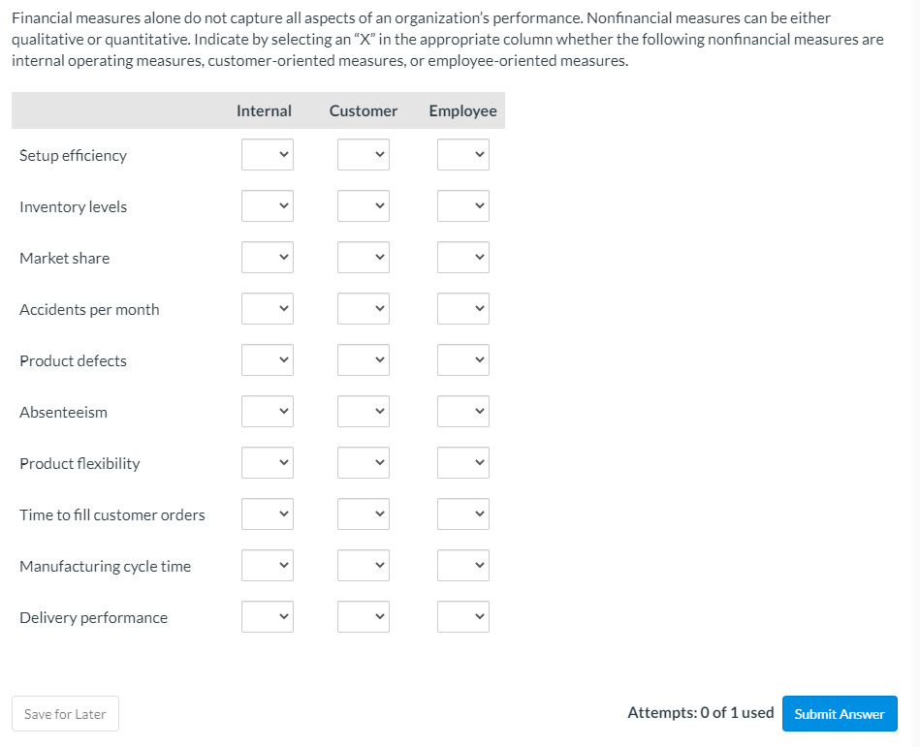Image resolution: width=920 pixels, height=747 pixels.
Task: Open Internal dropdown for Inventory levels
Action: tap(268, 205)
